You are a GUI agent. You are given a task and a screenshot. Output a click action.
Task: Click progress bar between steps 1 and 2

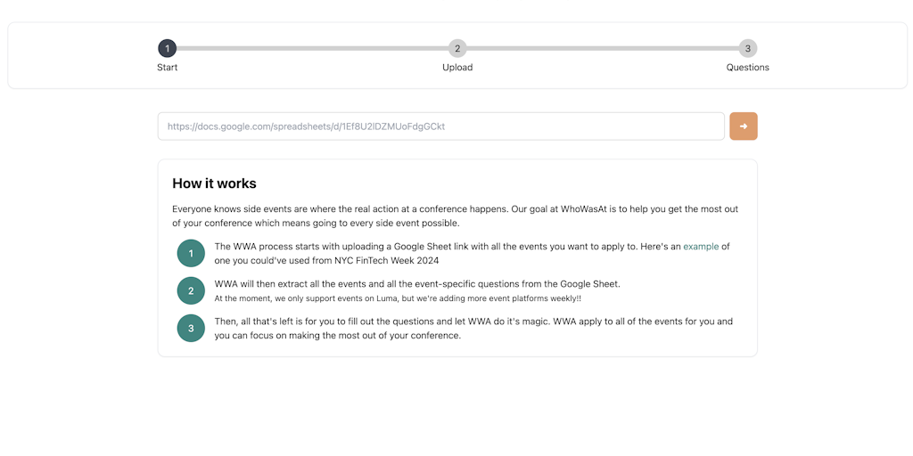[x=312, y=48]
